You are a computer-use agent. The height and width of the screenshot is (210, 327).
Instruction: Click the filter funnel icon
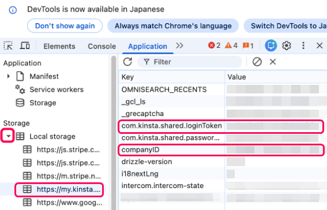coord(146,62)
